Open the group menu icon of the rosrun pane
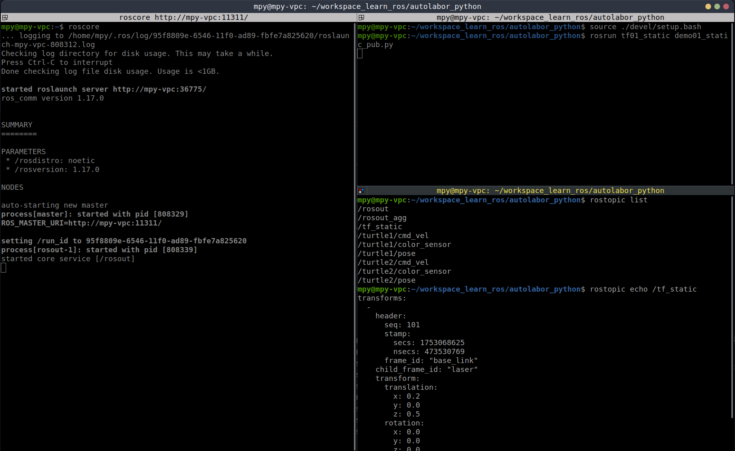The width and height of the screenshot is (735, 451). point(361,17)
